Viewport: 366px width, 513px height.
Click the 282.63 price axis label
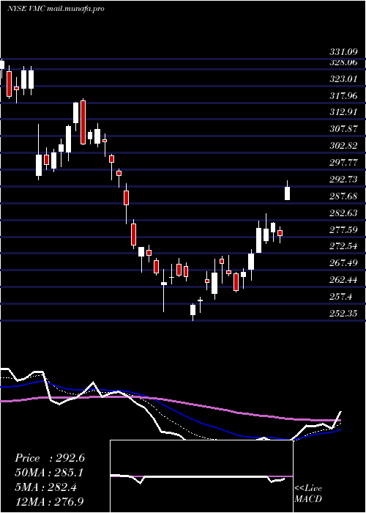point(343,213)
